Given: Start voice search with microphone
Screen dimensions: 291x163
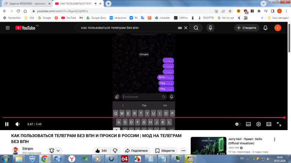Looking at the screenshot, I should (x=210, y=28).
